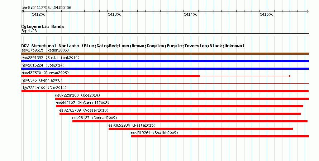Click the left arrow of the chromosome ruler
The height and width of the screenshot is (161, 319).
(x=22, y=11)
